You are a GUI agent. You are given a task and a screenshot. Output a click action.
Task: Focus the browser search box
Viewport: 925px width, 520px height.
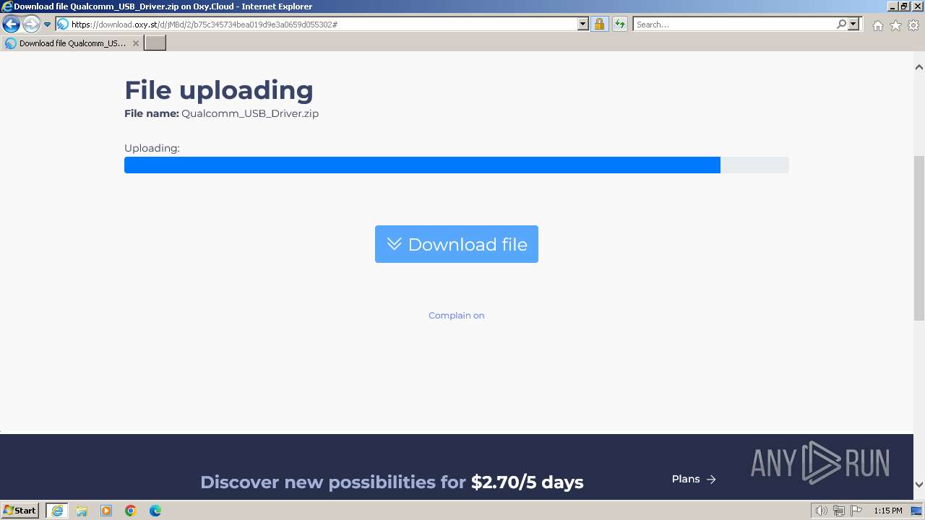(x=734, y=25)
